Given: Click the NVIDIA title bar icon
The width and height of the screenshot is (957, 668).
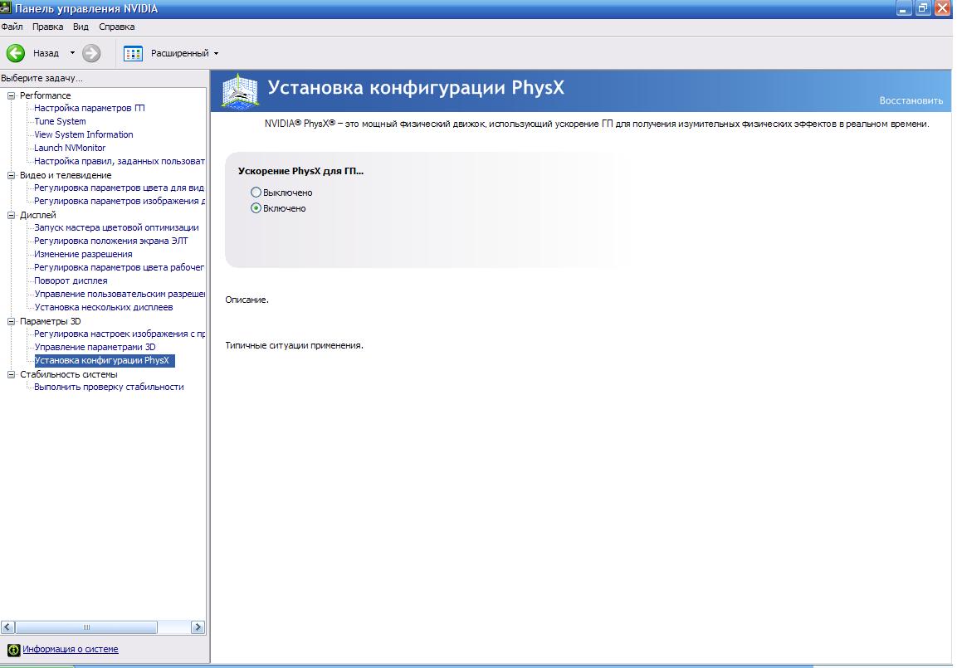Looking at the screenshot, I should (7, 8).
